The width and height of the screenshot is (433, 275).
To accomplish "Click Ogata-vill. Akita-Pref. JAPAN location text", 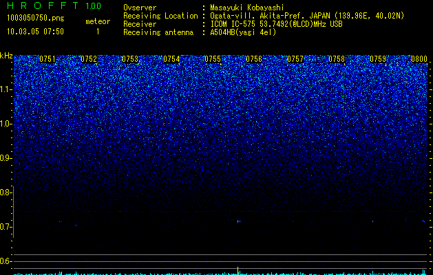I will coord(307,16).
